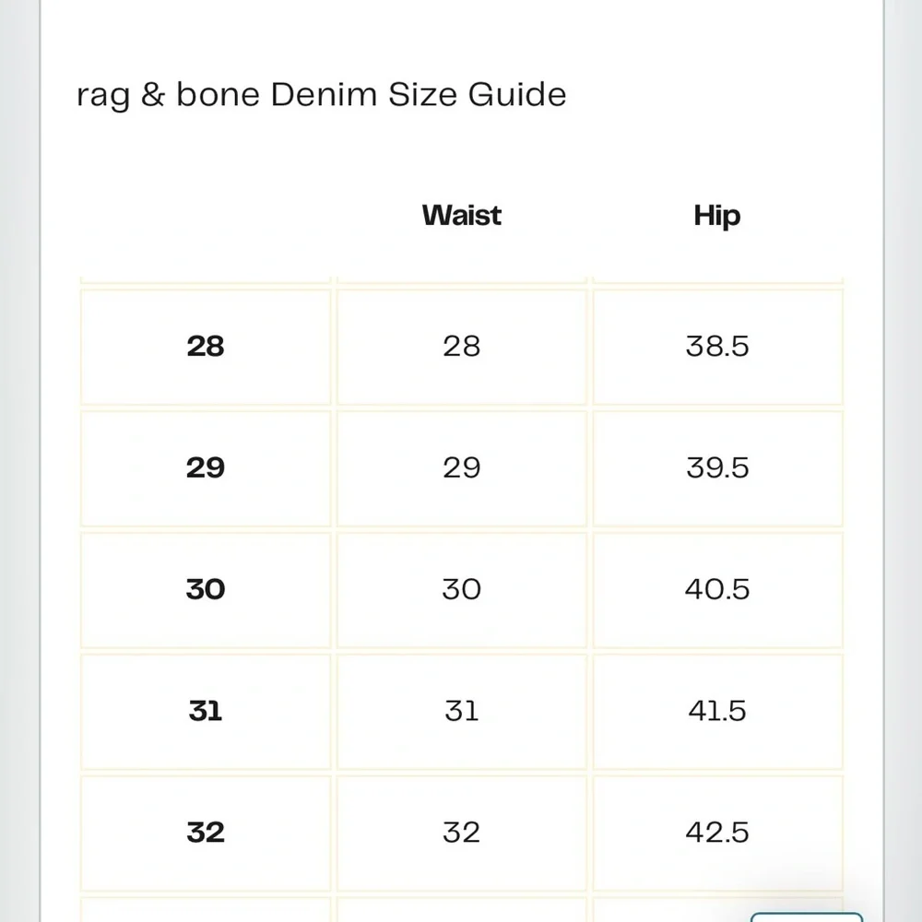922x922 pixels.
Task: Click the rag & bone Denim Size Guide title
Action: [321, 95]
